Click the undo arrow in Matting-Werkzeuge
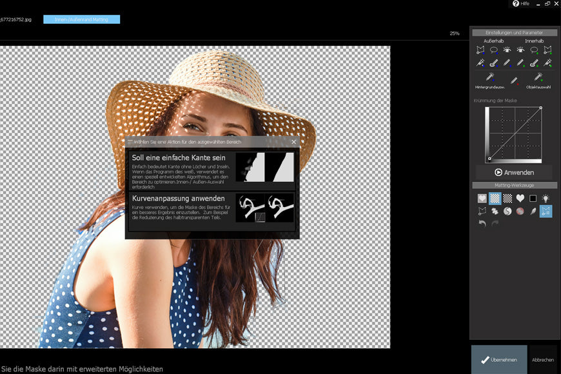This screenshot has height=374, width=561. click(x=481, y=223)
